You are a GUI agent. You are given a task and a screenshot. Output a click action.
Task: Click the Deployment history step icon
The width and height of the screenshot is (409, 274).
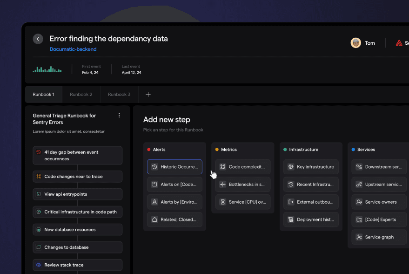pyautogui.click(x=290, y=219)
